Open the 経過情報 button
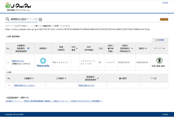Viewport: 174px width, 120px height. coord(160,40)
